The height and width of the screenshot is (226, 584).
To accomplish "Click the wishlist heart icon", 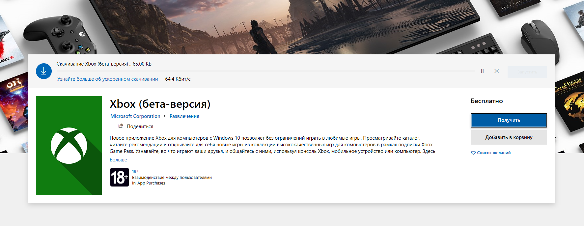I will coord(473,153).
